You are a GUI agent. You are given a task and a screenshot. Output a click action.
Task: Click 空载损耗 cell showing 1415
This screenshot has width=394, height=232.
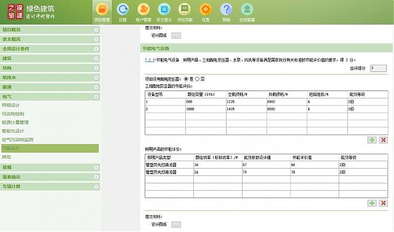point(246,109)
